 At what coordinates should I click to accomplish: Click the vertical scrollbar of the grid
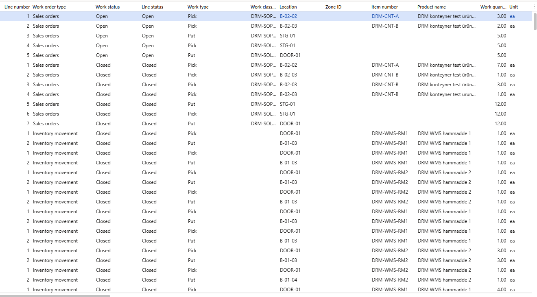pyautogui.click(x=535, y=21)
